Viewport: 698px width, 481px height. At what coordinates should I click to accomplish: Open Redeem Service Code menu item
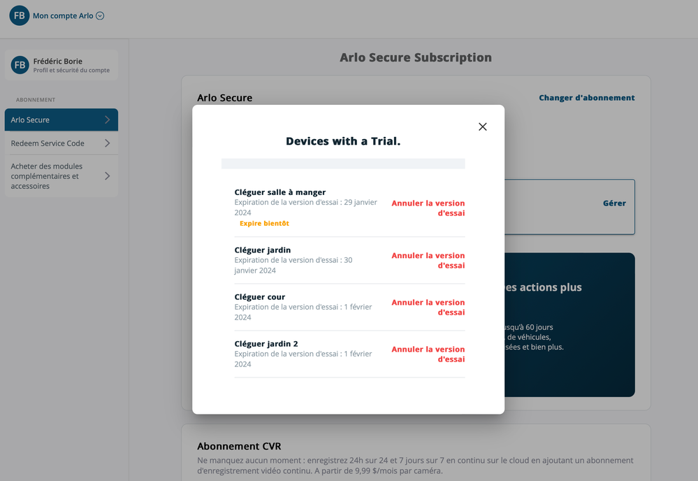coord(61,143)
